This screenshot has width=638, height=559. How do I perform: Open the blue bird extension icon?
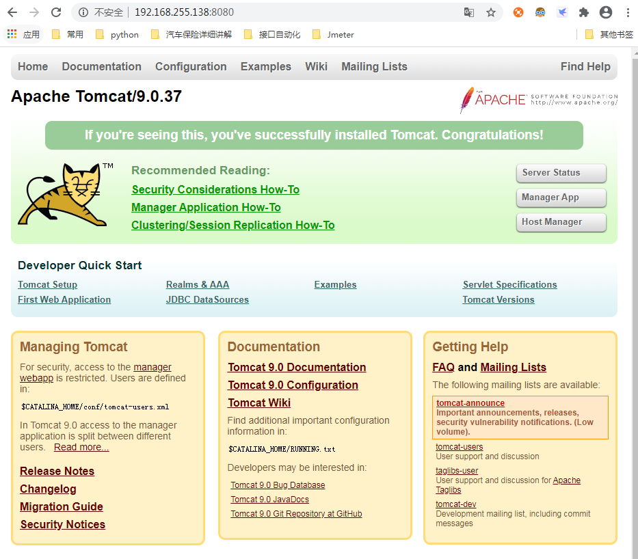(x=562, y=12)
